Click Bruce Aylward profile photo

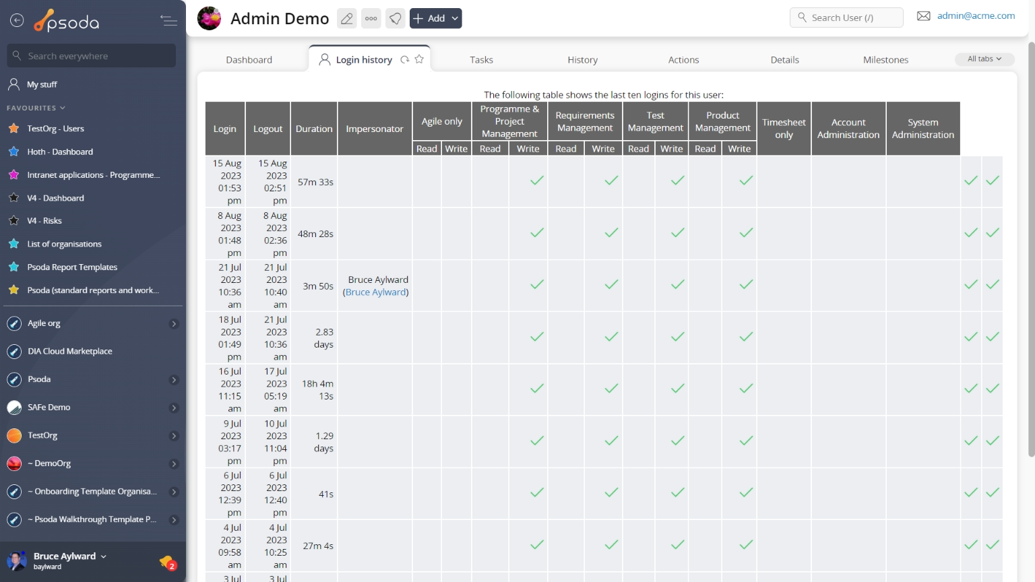coord(17,560)
